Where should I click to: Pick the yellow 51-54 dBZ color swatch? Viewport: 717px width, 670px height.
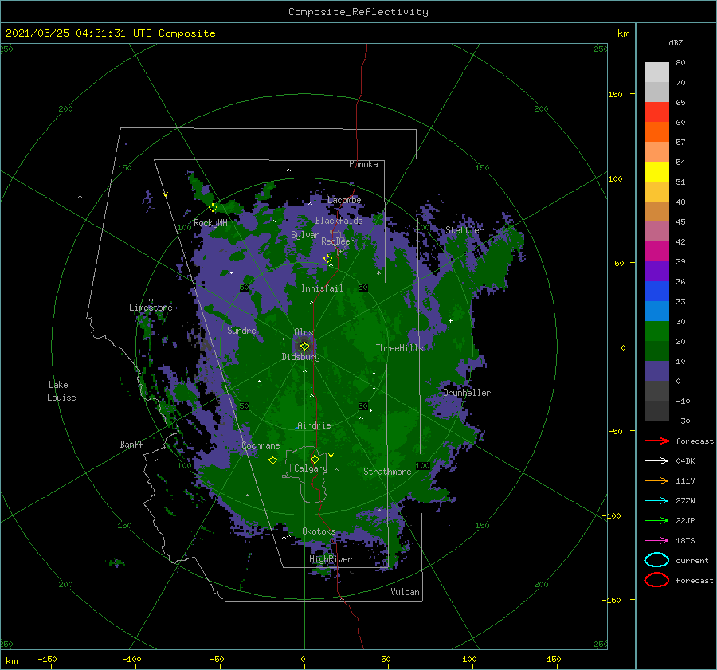656,172
